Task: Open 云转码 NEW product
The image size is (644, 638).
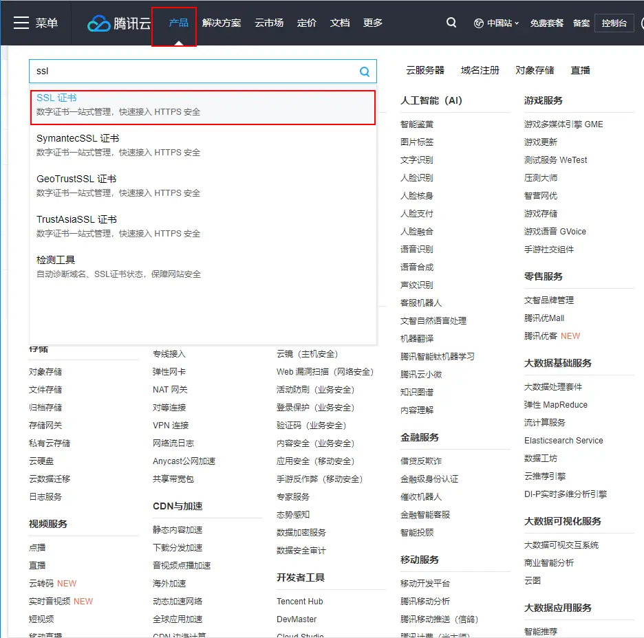Action: [52, 584]
